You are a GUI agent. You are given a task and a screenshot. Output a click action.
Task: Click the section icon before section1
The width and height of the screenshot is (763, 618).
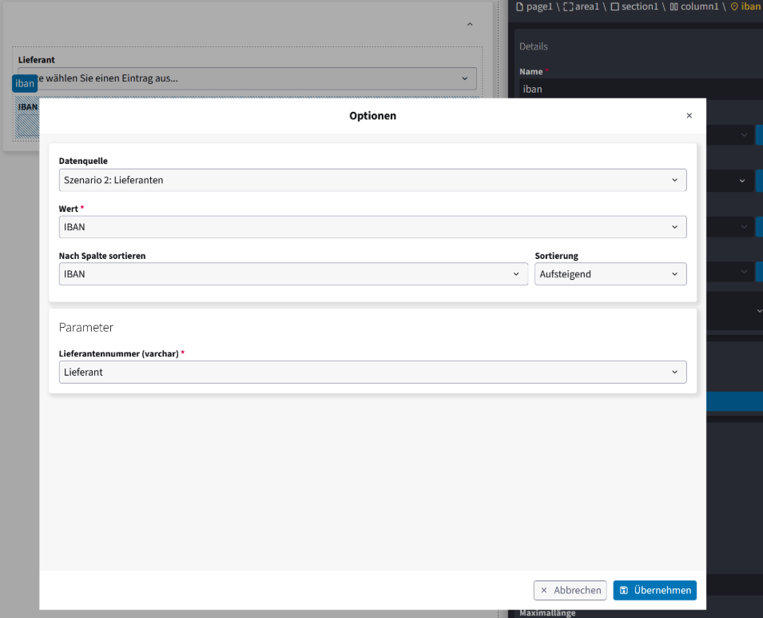point(615,7)
